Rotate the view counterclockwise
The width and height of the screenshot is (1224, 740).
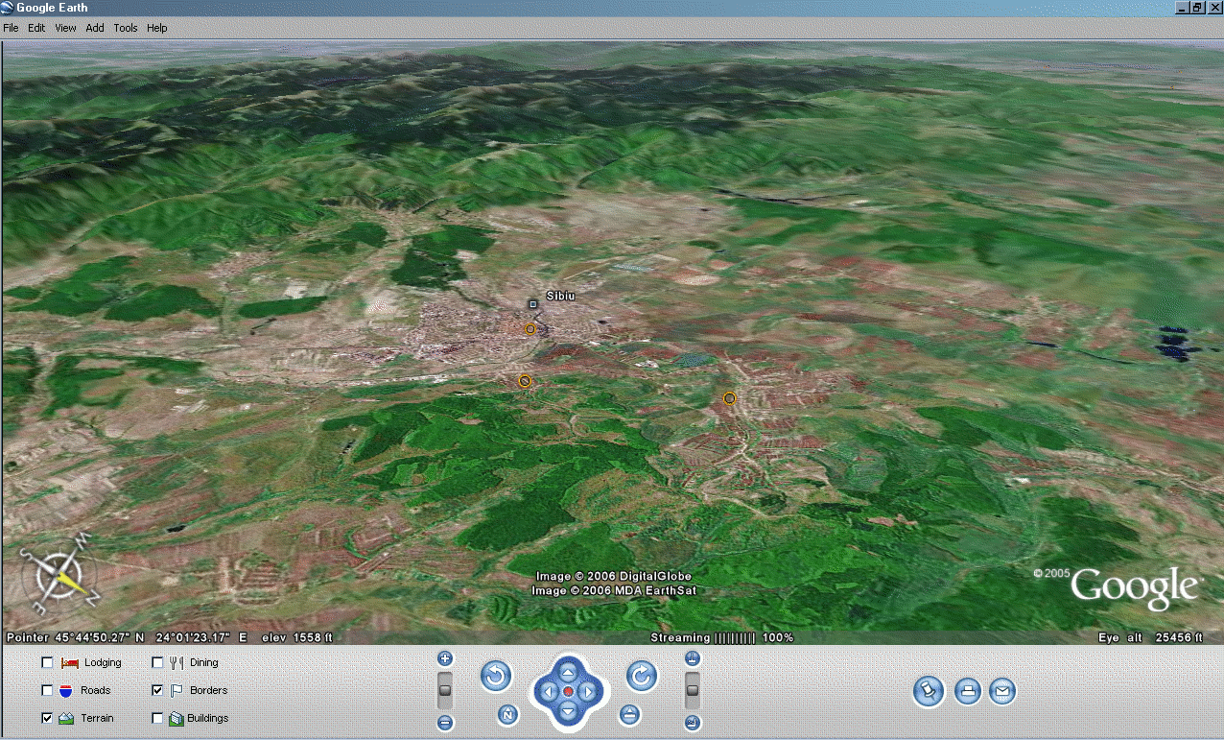point(496,676)
